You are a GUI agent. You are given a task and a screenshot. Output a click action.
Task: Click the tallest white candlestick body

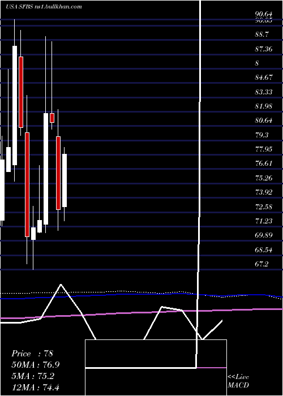click(15, 106)
